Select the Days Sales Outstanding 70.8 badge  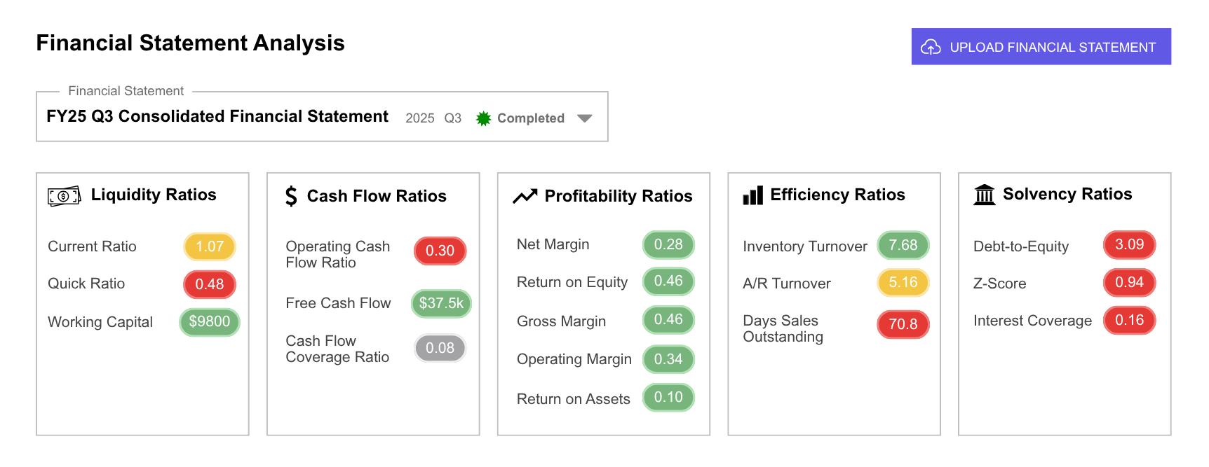903,324
